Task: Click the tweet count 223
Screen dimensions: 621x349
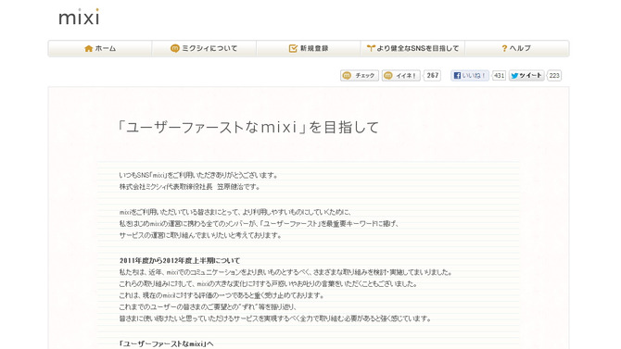Action: [x=554, y=76]
